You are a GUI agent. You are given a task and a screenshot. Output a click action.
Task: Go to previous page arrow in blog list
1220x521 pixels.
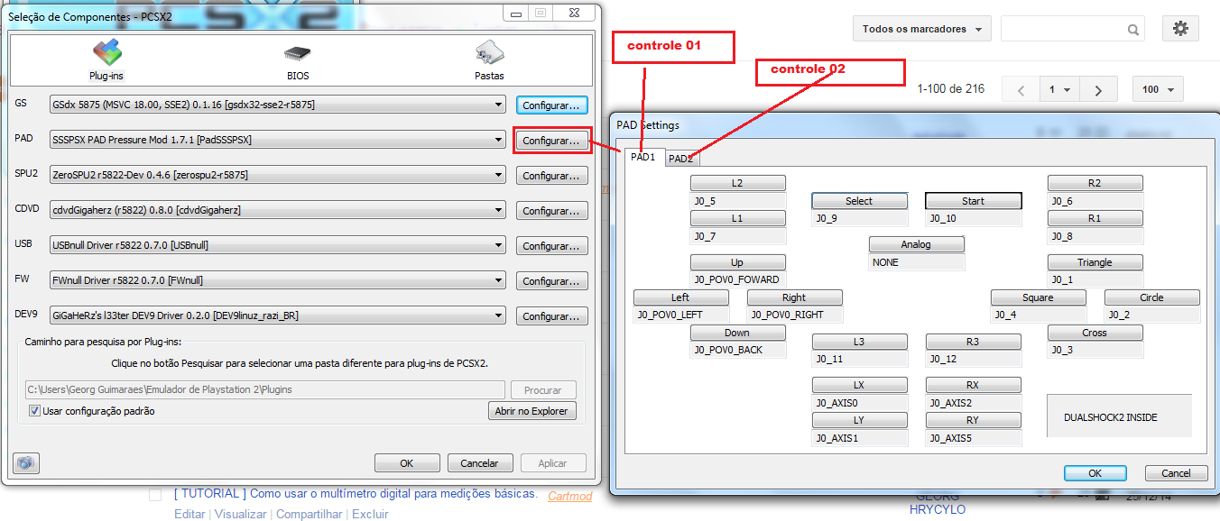point(1021,90)
